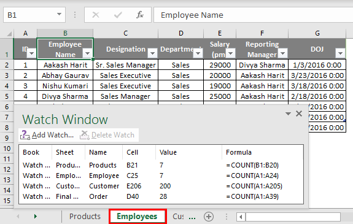
Task: Select column A header
Action: click(x=25, y=33)
